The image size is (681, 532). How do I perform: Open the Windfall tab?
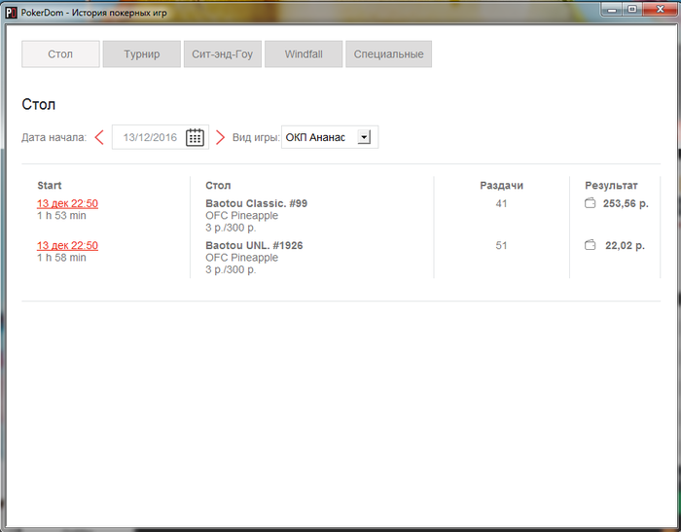(304, 54)
